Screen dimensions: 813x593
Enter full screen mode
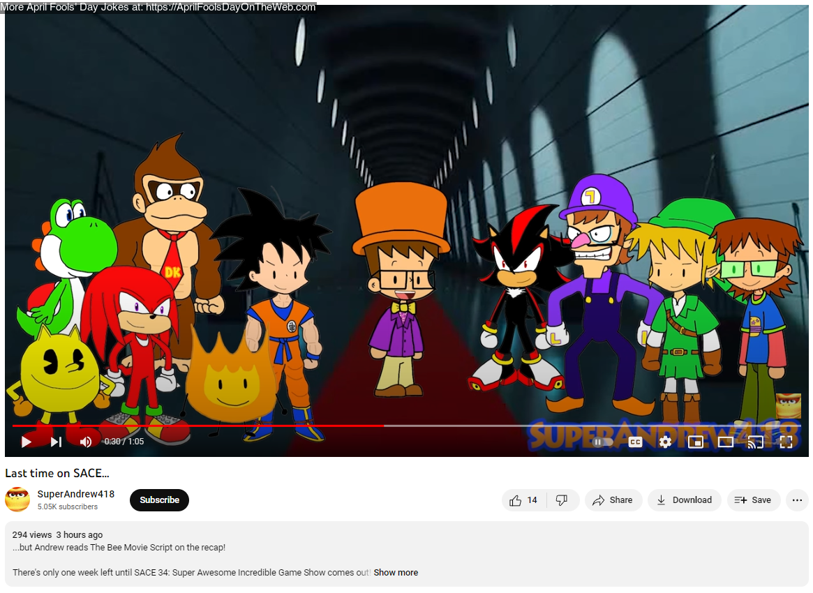[x=786, y=442]
